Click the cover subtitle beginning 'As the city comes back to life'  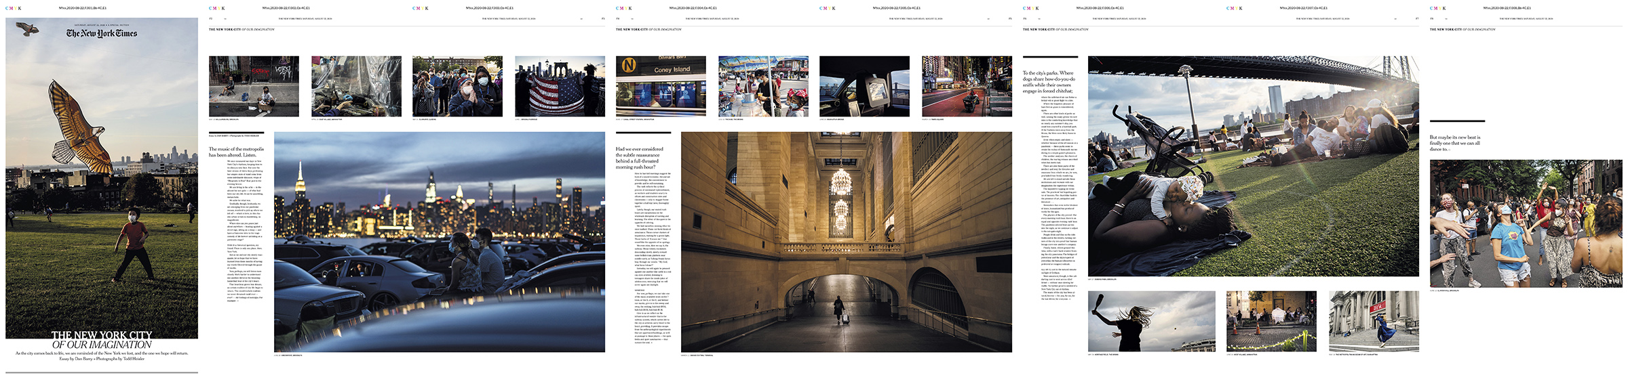point(102,353)
